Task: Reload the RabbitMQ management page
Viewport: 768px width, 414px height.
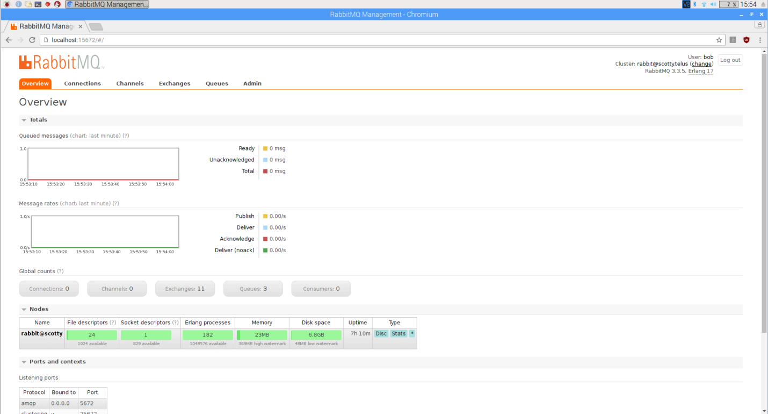Action: click(32, 40)
